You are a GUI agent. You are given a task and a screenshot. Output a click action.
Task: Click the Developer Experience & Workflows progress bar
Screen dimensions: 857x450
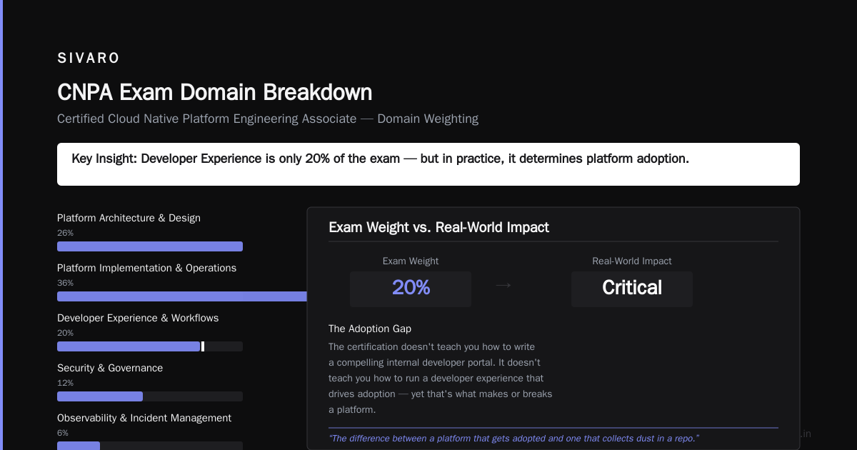coord(150,346)
